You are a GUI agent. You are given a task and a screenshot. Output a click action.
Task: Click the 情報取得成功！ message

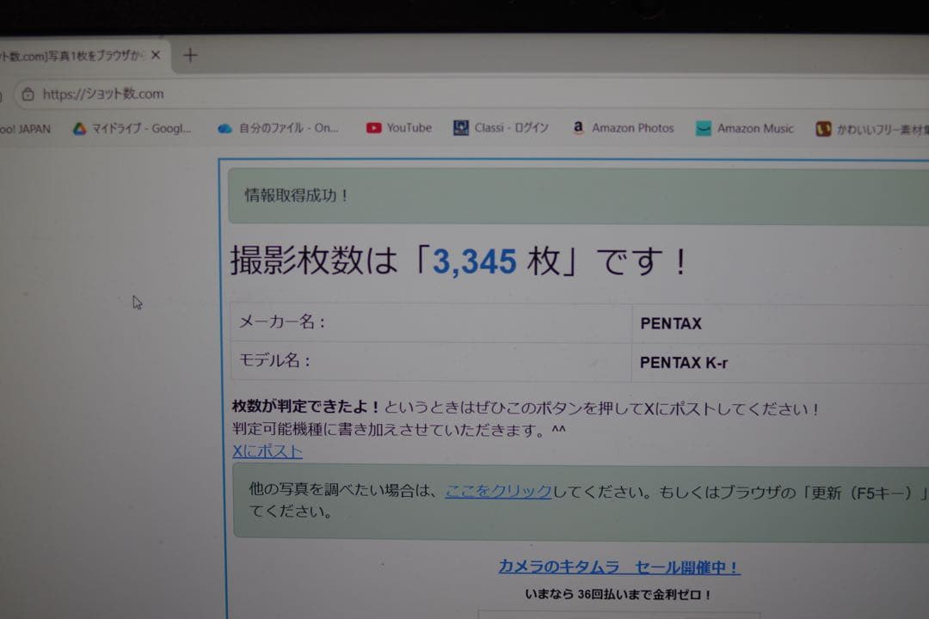click(x=296, y=195)
